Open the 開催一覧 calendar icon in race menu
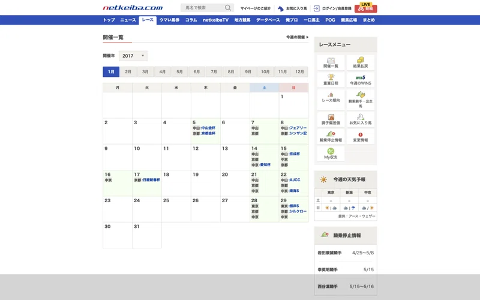Image resolution: width=480 pixels, height=300 pixels. point(331,62)
